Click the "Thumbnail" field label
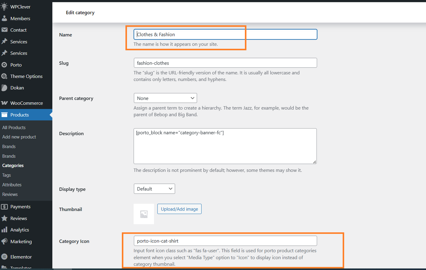The height and width of the screenshot is (270, 426). point(71,209)
